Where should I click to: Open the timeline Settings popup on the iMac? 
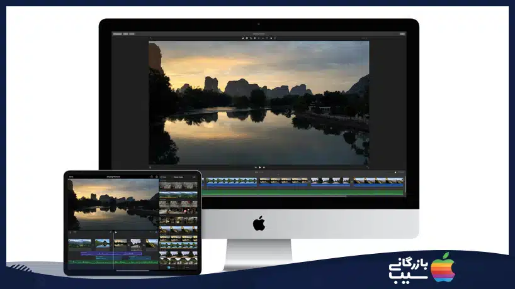tap(399, 172)
